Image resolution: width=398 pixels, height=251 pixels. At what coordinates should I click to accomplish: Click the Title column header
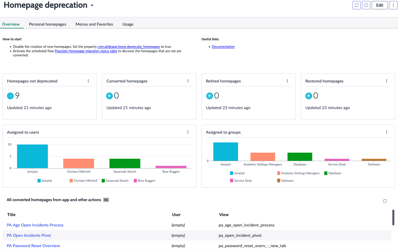tap(11, 215)
